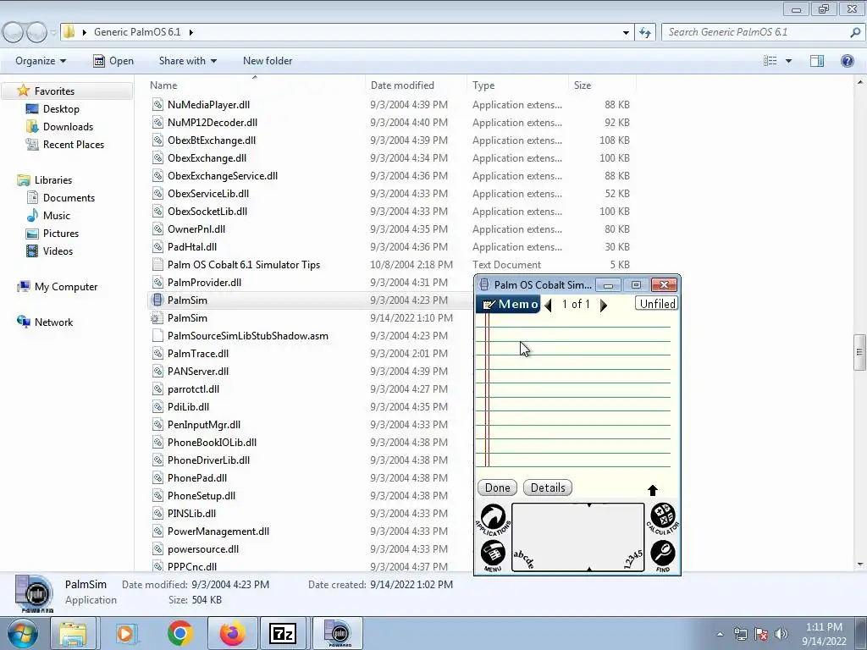Open the Unfiled category dropdown
Screen dimensions: 867x650
(657, 304)
